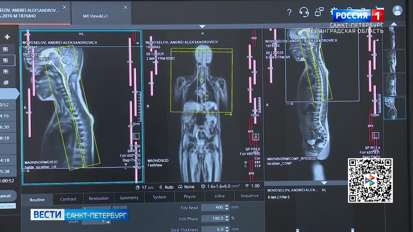The width and height of the screenshot is (413, 232).
Task: Select the highlighted second layout icon in sidebar
Action: [x=6, y=60]
